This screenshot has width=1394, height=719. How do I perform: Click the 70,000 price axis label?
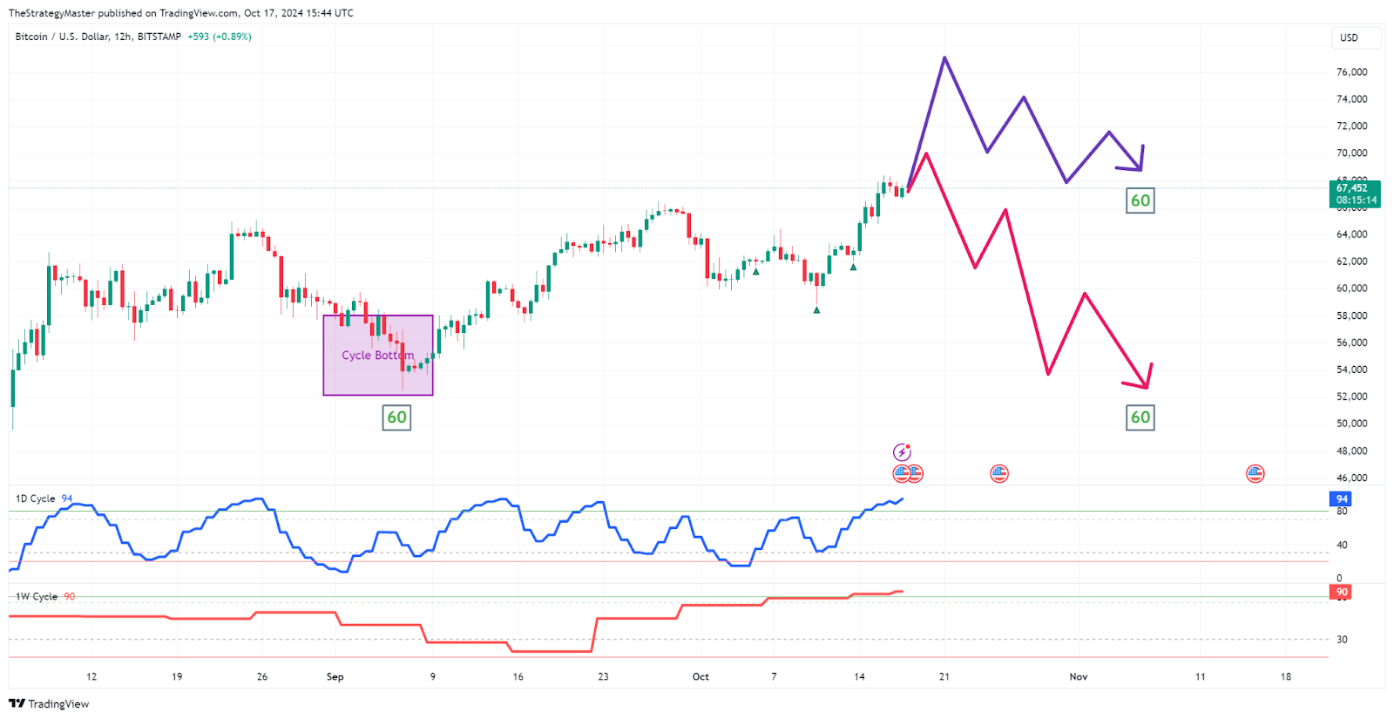1352,153
